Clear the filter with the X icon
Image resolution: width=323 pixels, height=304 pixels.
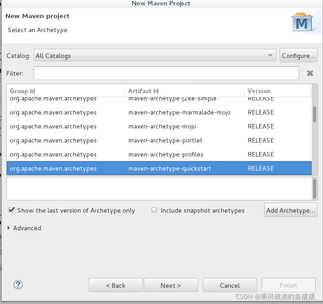(x=310, y=73)
